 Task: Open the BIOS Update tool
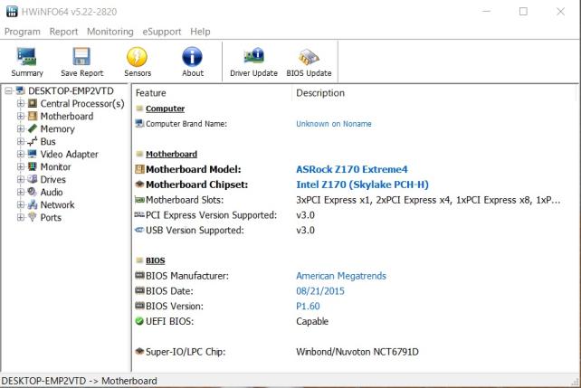[x=309, y=57]
